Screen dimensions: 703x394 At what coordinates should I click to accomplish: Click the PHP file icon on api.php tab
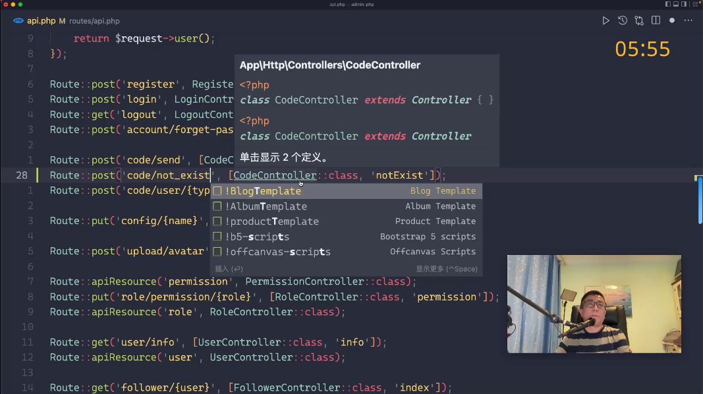(x=18, y=20)
